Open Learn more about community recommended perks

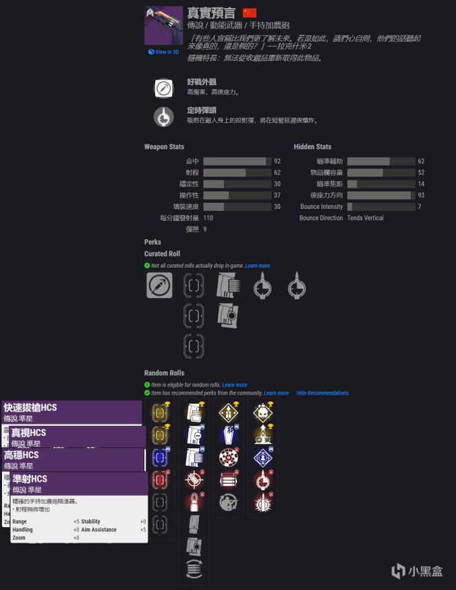click(277, 393)
